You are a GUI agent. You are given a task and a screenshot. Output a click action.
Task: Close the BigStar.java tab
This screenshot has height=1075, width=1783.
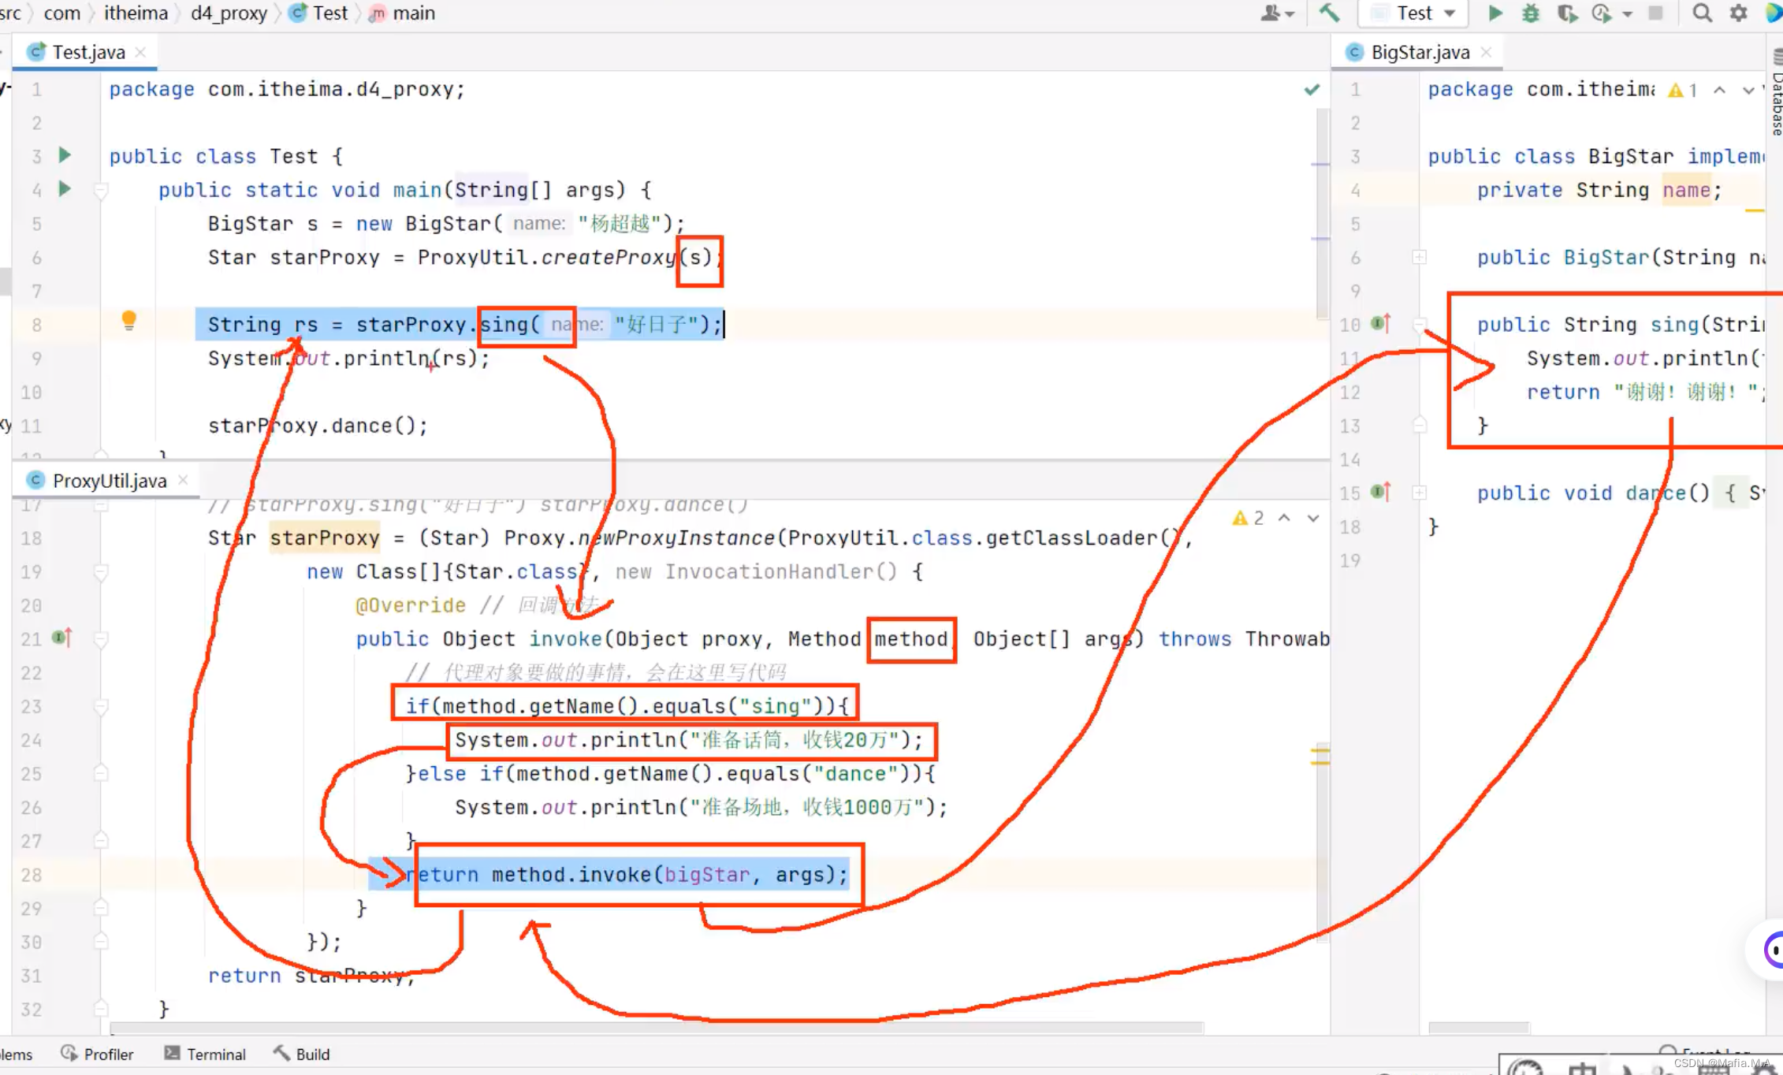pos(1486,52)
